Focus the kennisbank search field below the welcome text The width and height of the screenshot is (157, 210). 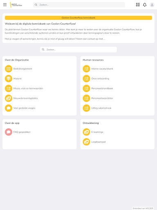point(78,50)
